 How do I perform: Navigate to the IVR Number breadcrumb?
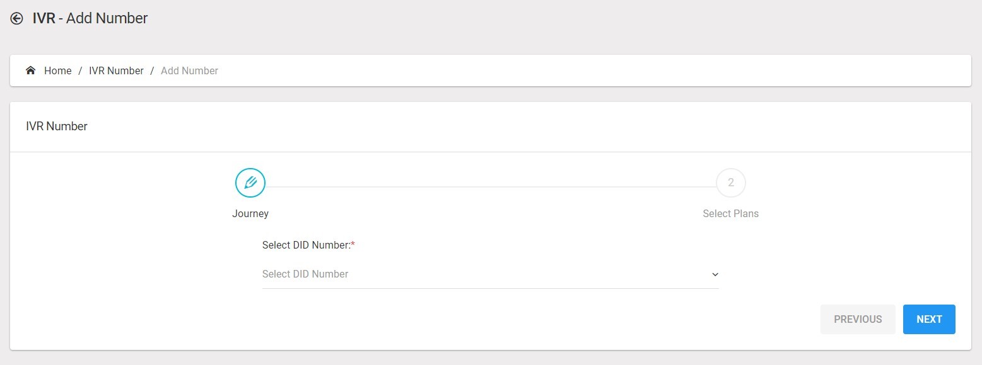116,71
